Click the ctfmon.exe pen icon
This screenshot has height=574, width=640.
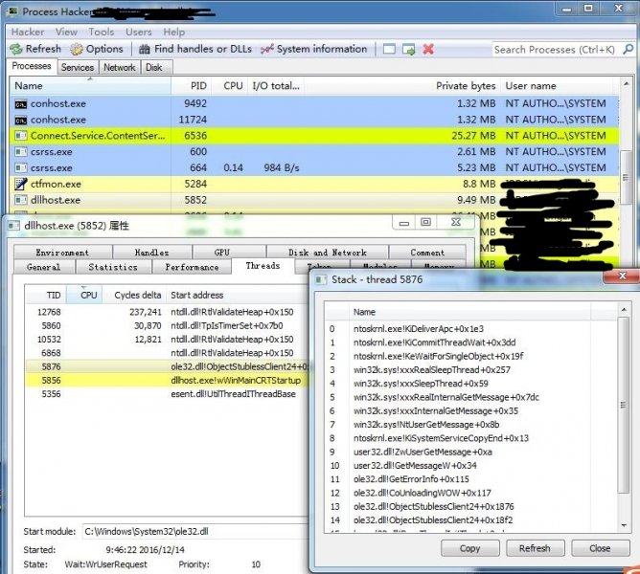[x=21, y=184]
